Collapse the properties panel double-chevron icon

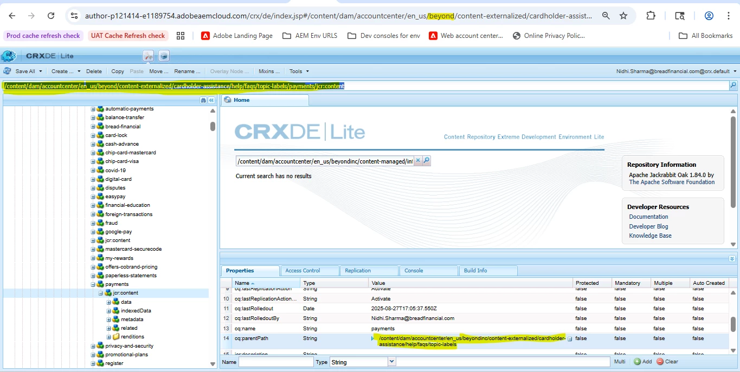tap(732, 259)
